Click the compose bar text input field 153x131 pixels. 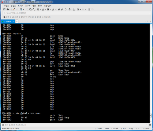[x=75, y=125]
